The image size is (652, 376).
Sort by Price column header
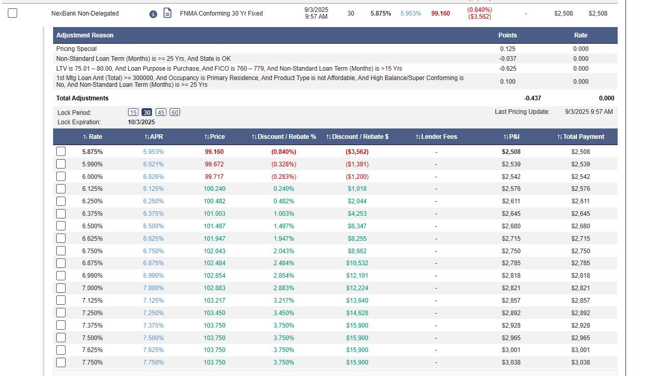click(214, 137)
